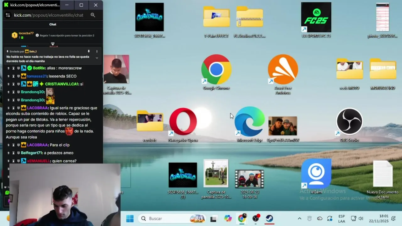Open the iVCam desktop shortcut
Viewport: 402px width, 226px height.
pyautogui.click(x=316, y=176)
